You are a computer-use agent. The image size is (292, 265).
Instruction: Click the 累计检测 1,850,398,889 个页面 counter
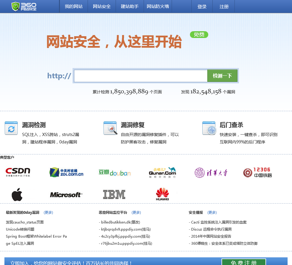(127, 92)
